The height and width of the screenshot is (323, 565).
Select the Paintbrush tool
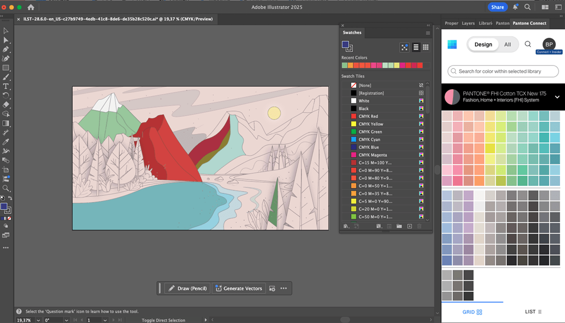tap(6, 77)
